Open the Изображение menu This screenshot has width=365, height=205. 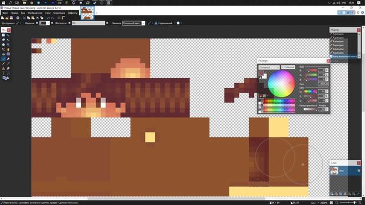[x=35, y=13]
